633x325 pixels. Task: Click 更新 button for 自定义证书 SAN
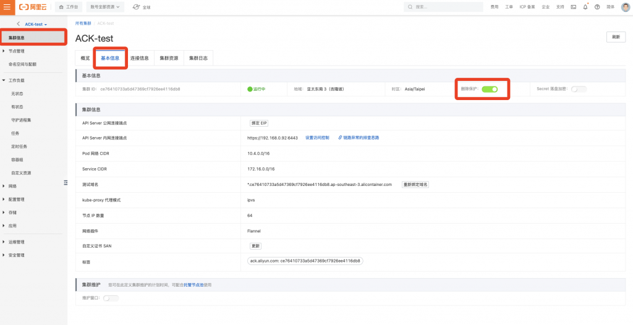click(x=255, y=246)
